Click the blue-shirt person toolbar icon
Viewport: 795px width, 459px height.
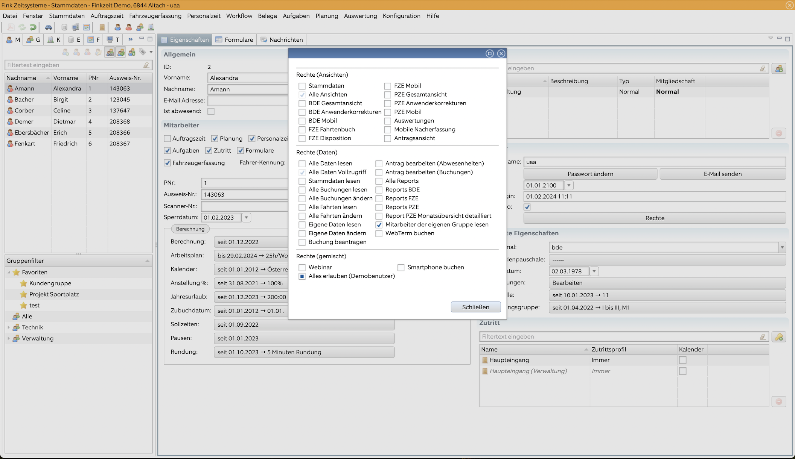(118, 27)
